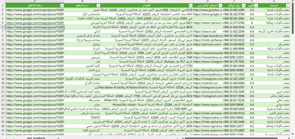Open the filter dropdown for الوصف column

pyautogui.click(x=288, y=5)
